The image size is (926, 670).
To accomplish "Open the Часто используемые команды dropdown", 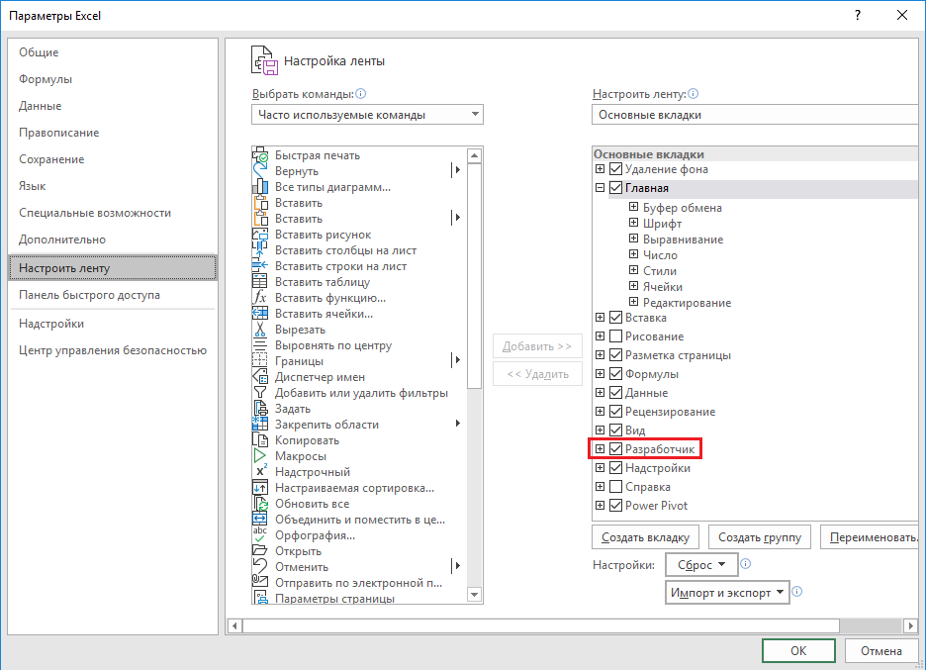I will (x=367, y=115).
